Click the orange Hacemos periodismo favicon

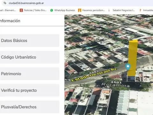tap(80, 10)
